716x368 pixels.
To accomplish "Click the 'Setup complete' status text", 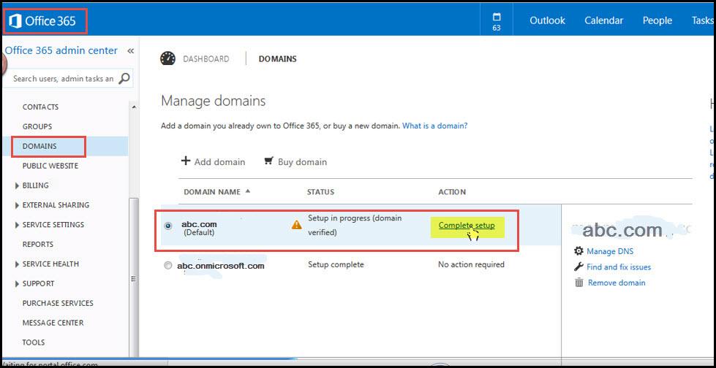I will [336, 264].
